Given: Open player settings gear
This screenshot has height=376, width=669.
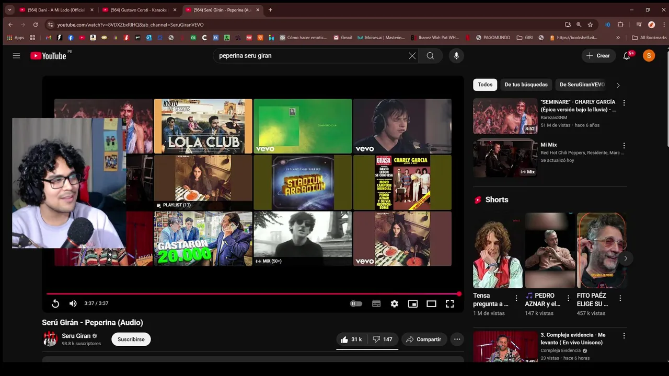Looking at the screenshot, I should pyautogui.click(x=395, y=303).
